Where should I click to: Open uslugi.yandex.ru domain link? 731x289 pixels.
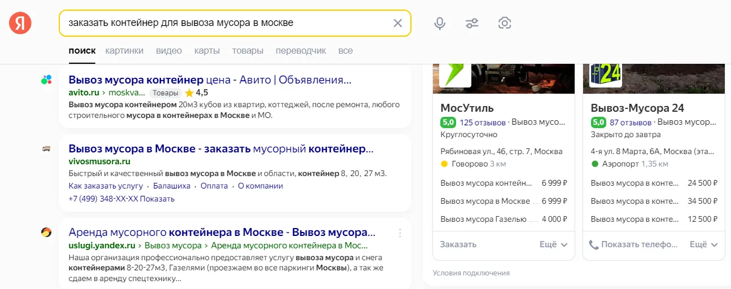tap(102, 246)
